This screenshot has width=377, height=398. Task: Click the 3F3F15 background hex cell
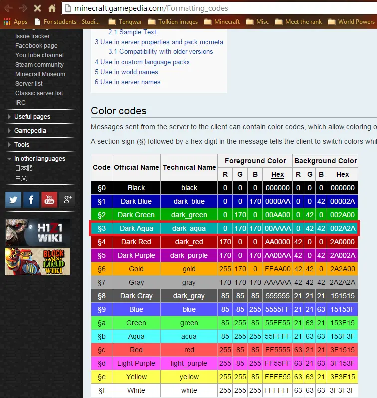[343, 377]
